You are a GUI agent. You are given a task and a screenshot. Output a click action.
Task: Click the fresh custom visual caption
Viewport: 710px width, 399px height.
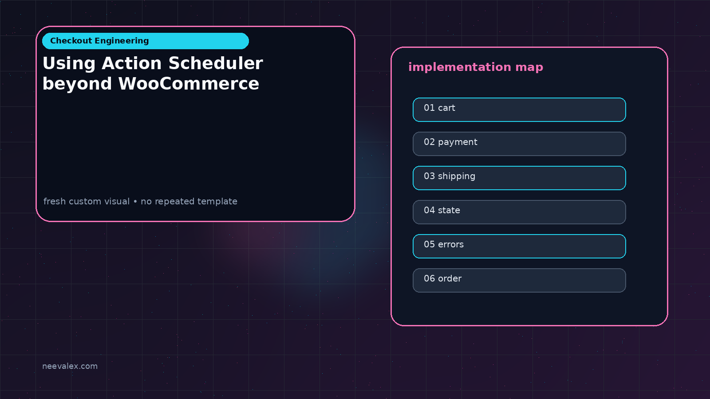(x=140, y=201)
